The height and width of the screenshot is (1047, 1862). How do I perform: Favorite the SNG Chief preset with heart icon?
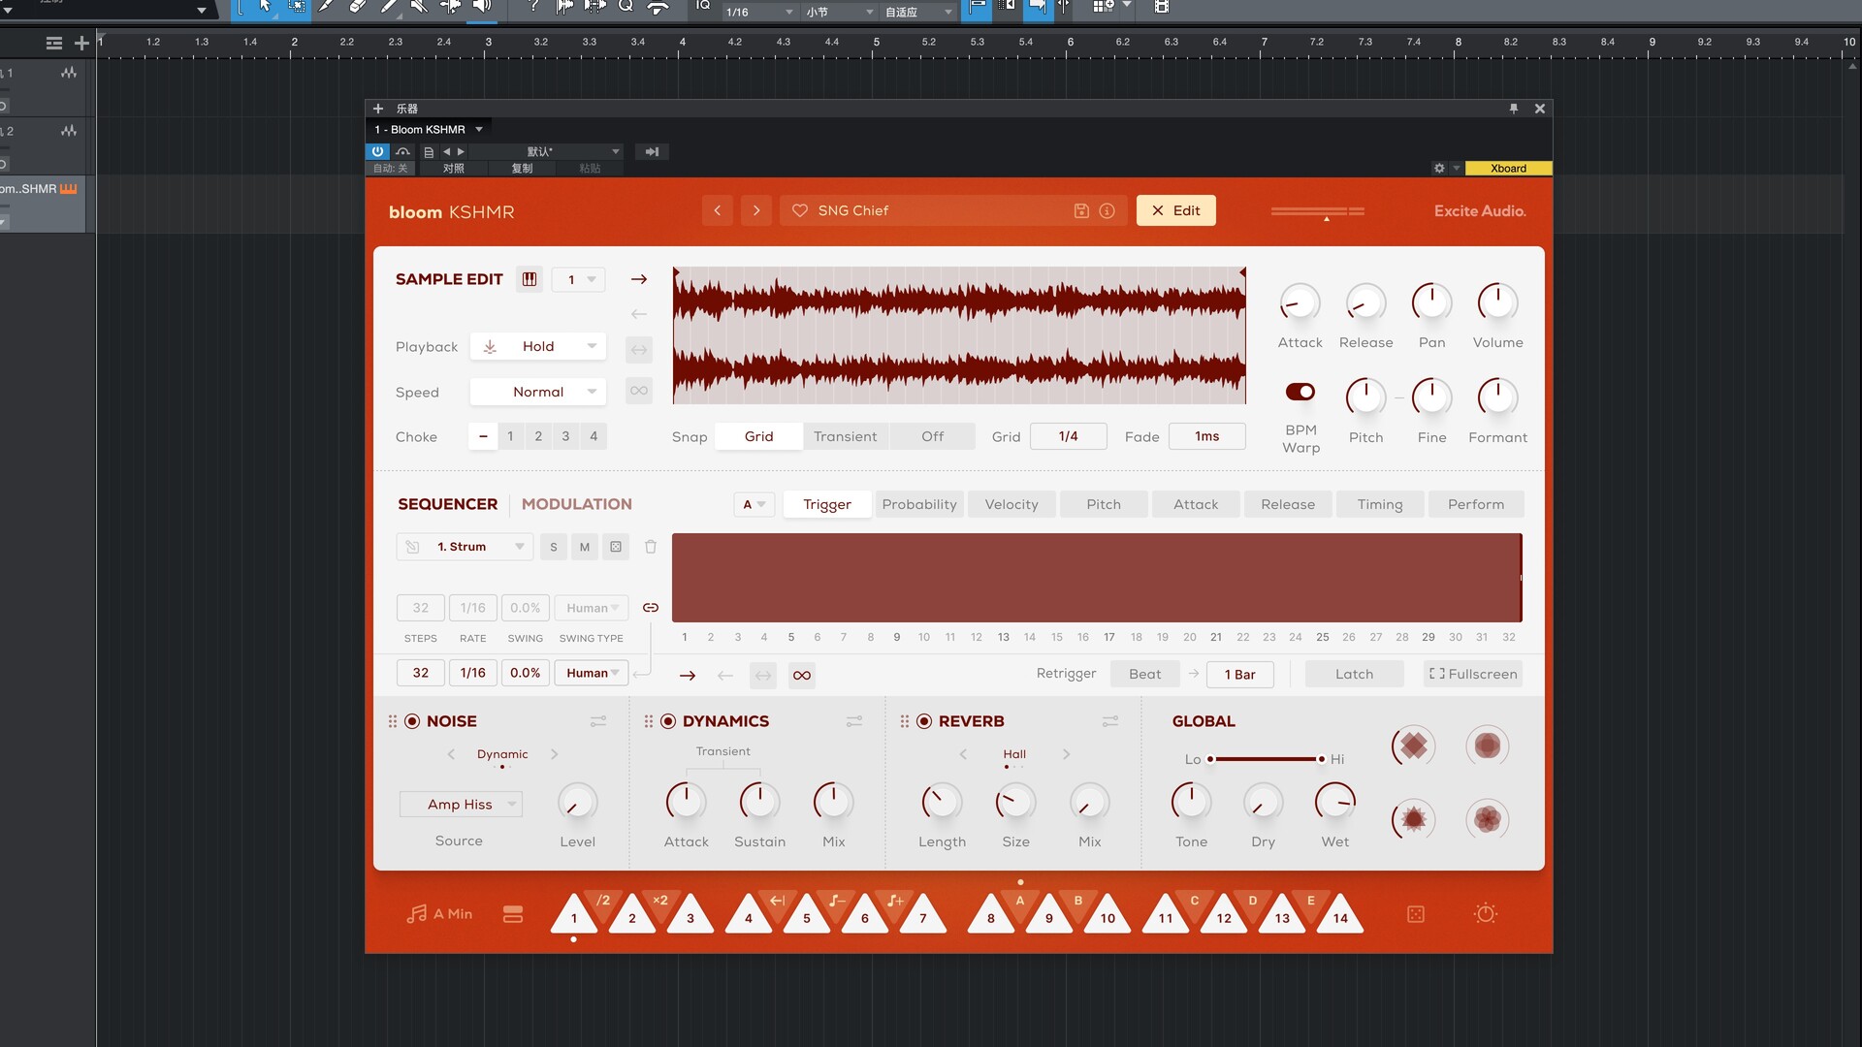(x=800, y=210)
